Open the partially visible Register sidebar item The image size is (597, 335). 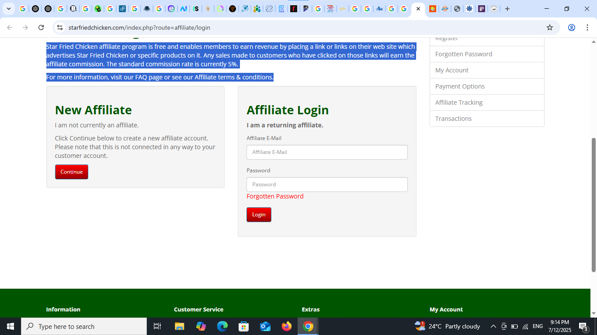(487, 41)
